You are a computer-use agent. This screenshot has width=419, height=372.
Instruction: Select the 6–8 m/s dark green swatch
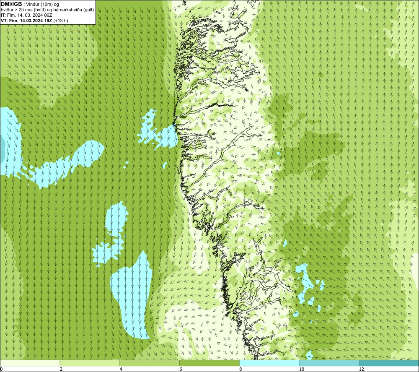coord(209,363)
